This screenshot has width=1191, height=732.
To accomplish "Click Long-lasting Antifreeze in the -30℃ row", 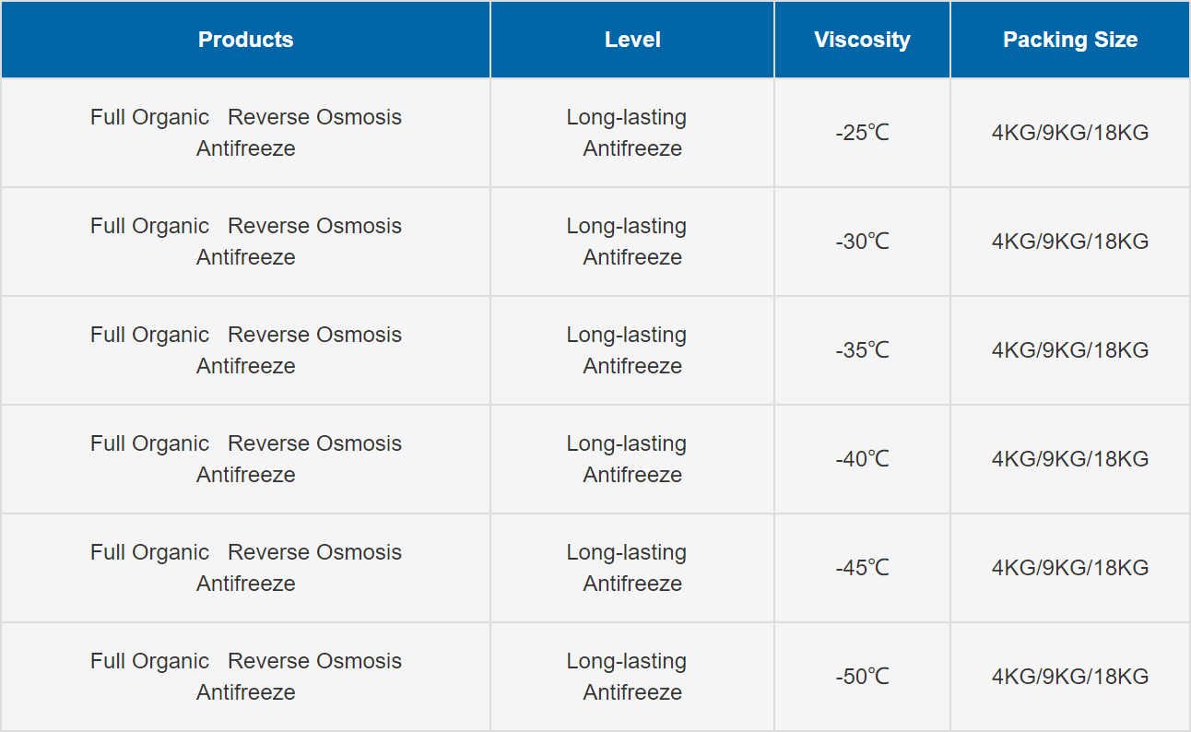I will click(627, 242).
